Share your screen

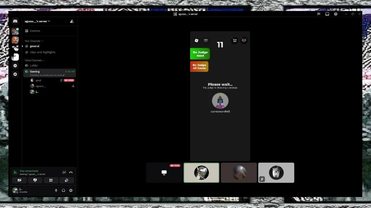(35, 180)
